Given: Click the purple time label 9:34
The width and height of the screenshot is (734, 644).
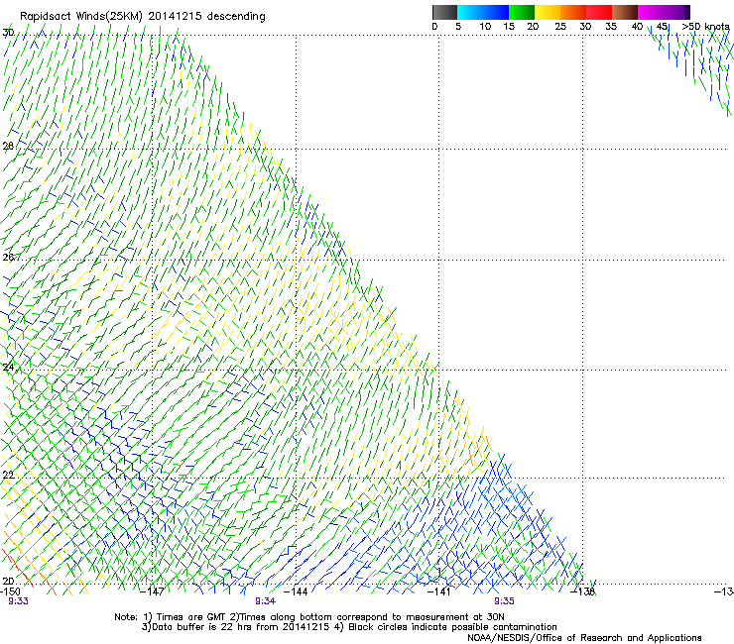Looking at the screenshot, I should [266, 601].
